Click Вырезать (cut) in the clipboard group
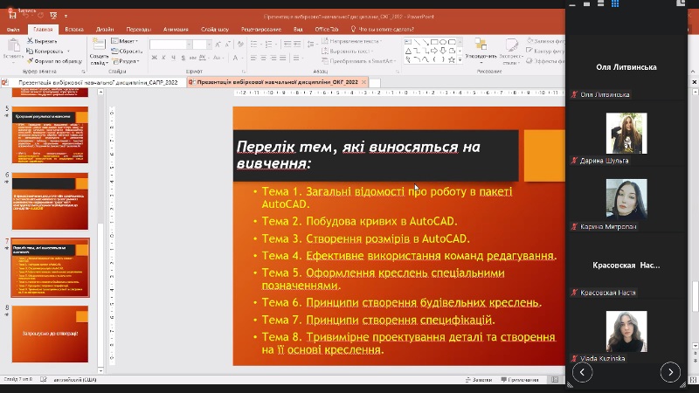The image size is (699, 393). (x=41, y=41)
